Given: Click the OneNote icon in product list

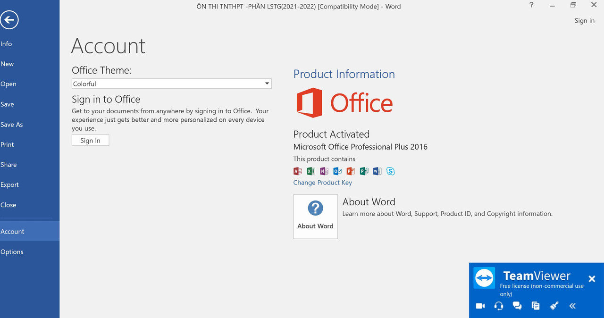Looking at the screenshot, I should click(324, 171).
